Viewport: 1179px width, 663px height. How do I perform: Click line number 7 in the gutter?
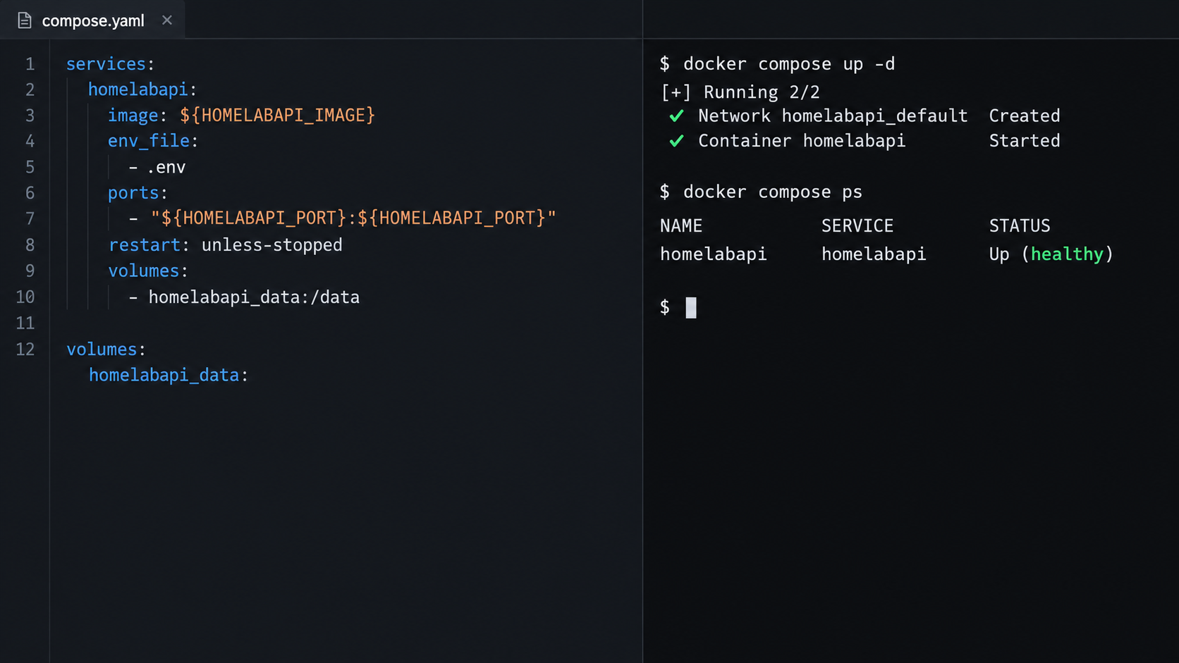[x=30, y=218]
